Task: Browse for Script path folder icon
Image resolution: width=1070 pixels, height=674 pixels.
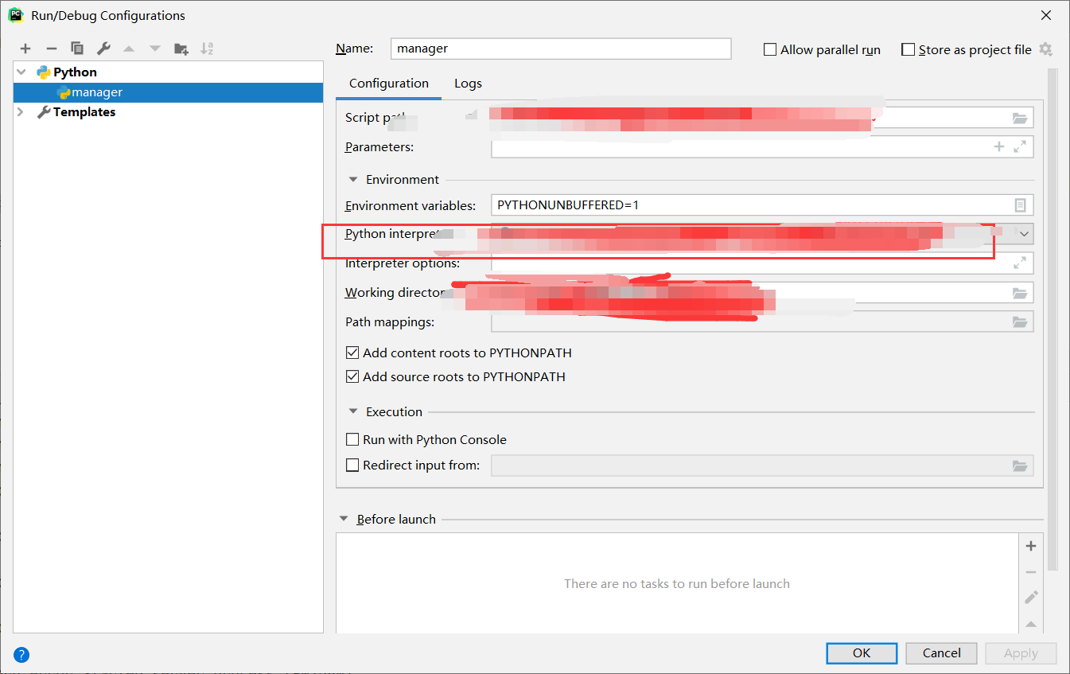Action: click(1020, 118)
